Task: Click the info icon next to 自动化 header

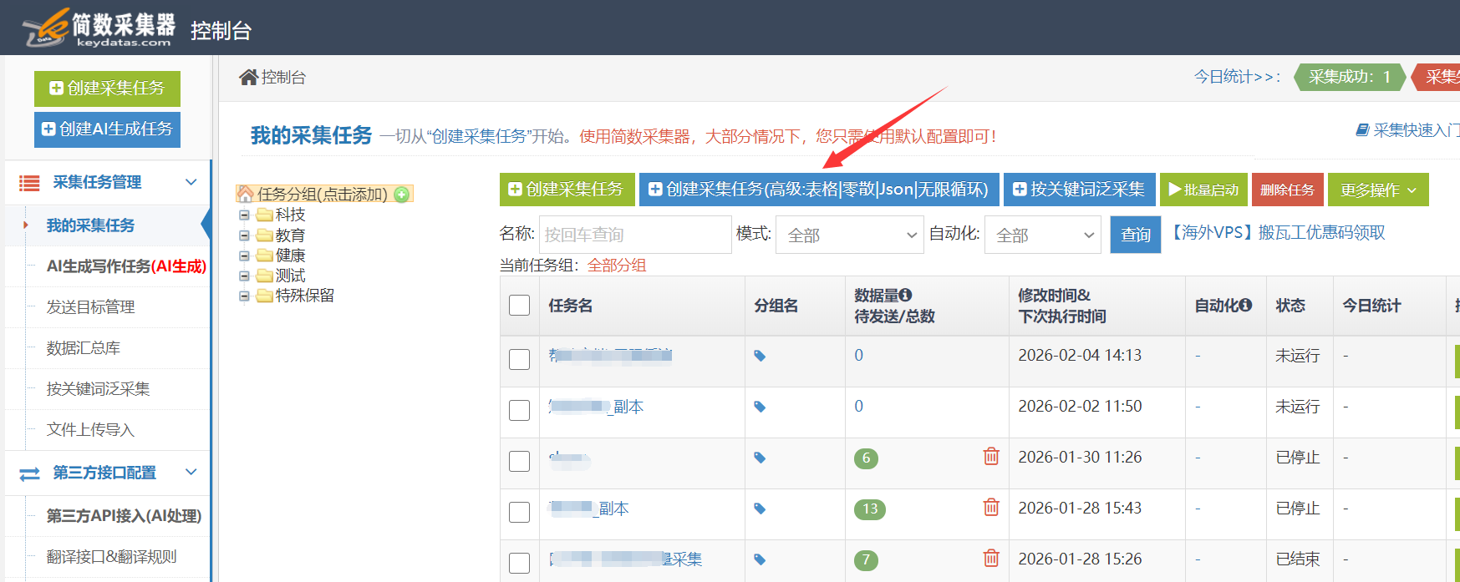Action: [x=1245, y=306]
